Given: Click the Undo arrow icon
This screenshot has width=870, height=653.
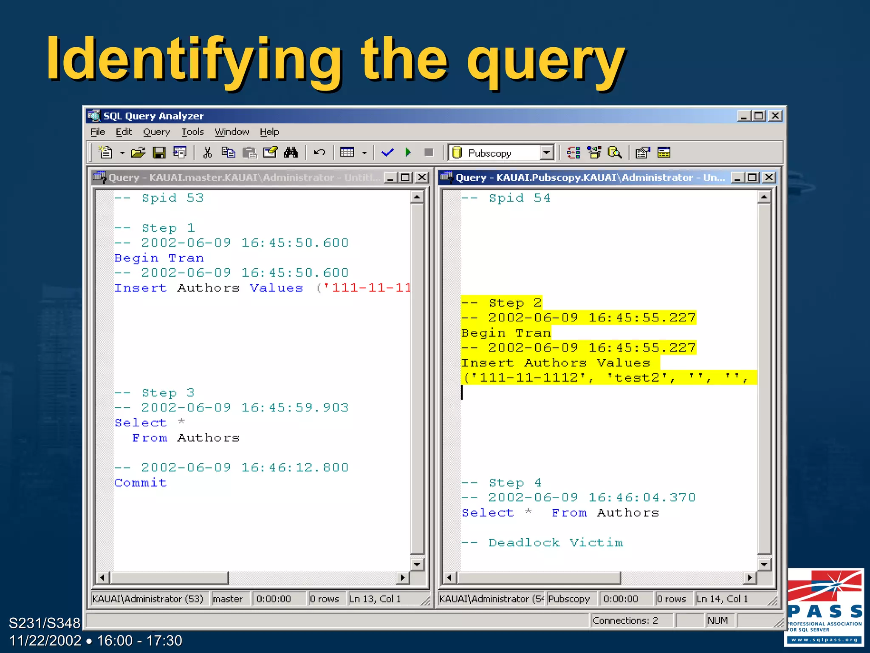Looking at the screenshot, I should 319,152.
